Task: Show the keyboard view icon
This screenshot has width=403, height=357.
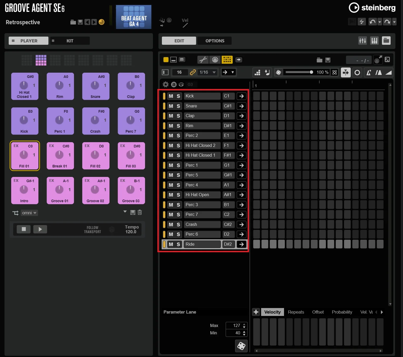Action: point(374,41)
